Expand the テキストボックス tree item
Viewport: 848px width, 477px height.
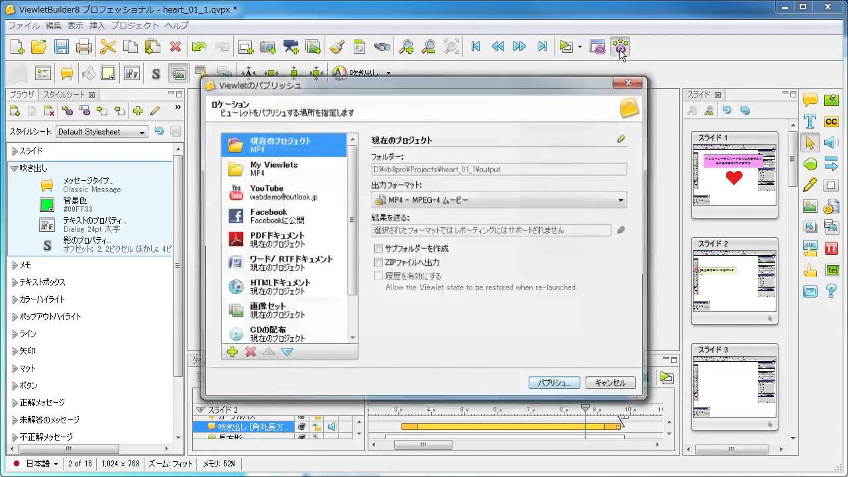pos(15,282)
